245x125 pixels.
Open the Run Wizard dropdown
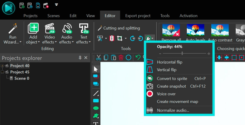pyautogui.click(x=13, y=34)
